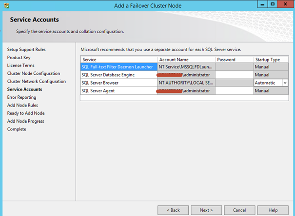Expand SQL Server Browser startup type dropdown
Screen dimensions: 295x216
[x=285, y=83]
